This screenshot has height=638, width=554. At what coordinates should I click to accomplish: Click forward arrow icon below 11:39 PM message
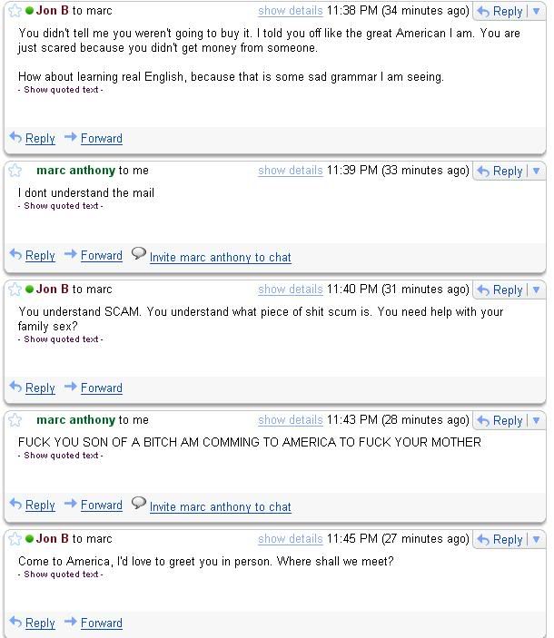point(71,254)
